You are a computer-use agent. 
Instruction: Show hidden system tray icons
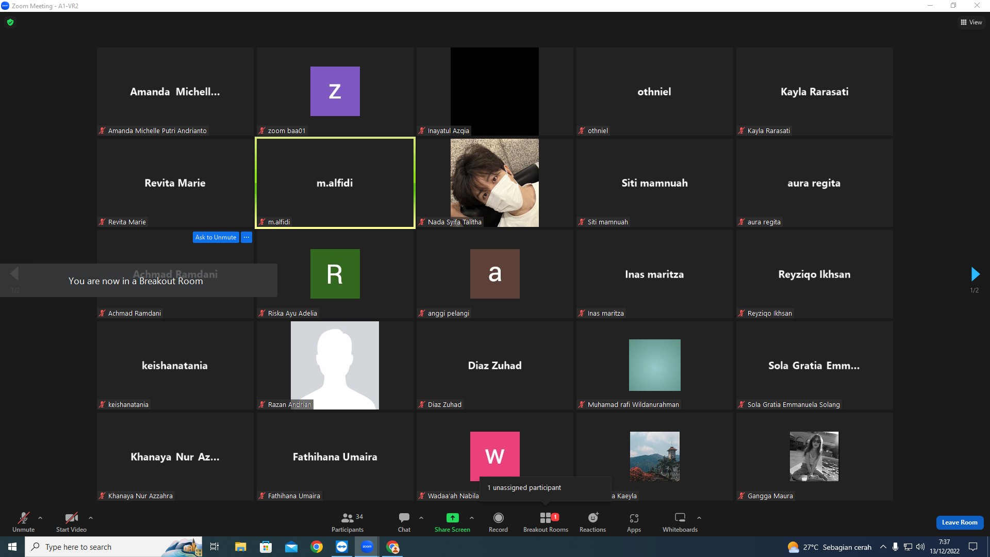[x=883, y=547]
